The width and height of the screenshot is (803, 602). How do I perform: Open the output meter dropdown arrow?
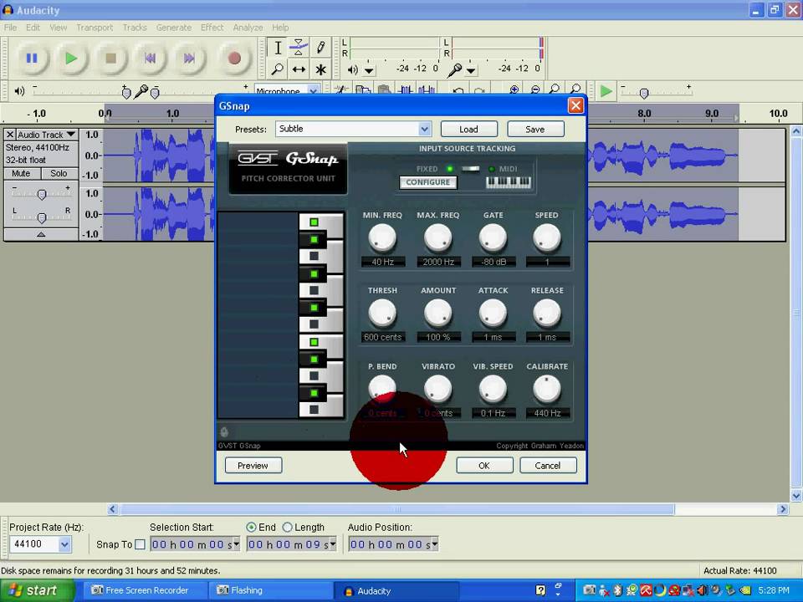(x=369, y=70)
